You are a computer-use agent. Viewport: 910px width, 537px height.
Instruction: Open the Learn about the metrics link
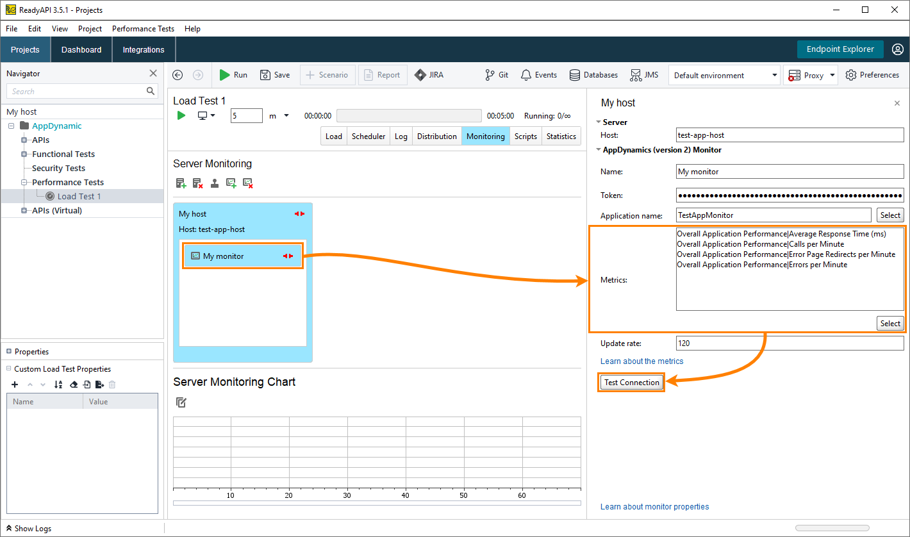(x=641, y=361)
